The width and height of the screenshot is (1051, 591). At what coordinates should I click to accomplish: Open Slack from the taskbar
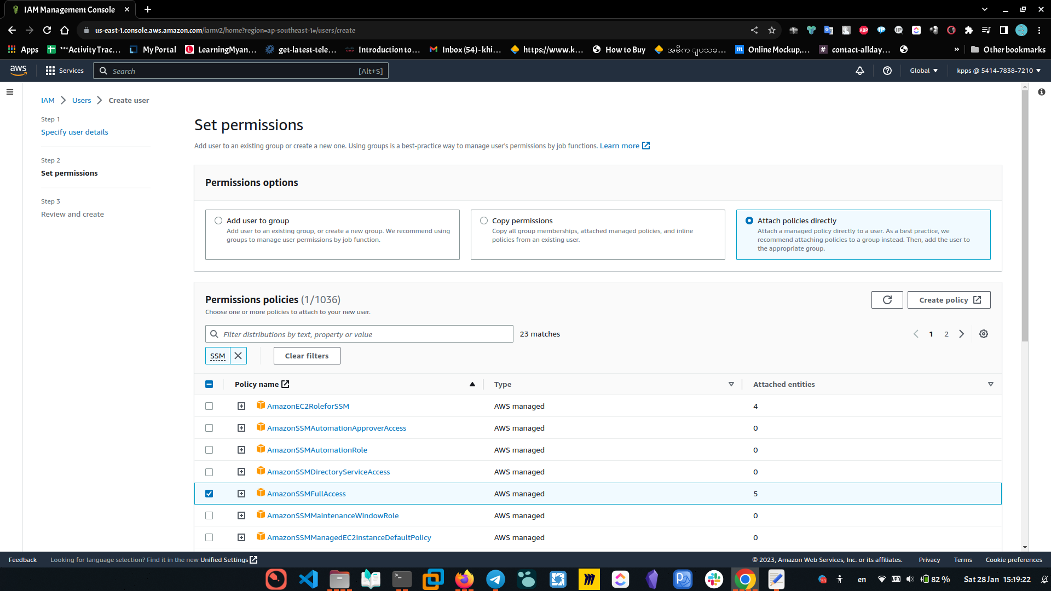pyautogui.click(x=714, y=579)
